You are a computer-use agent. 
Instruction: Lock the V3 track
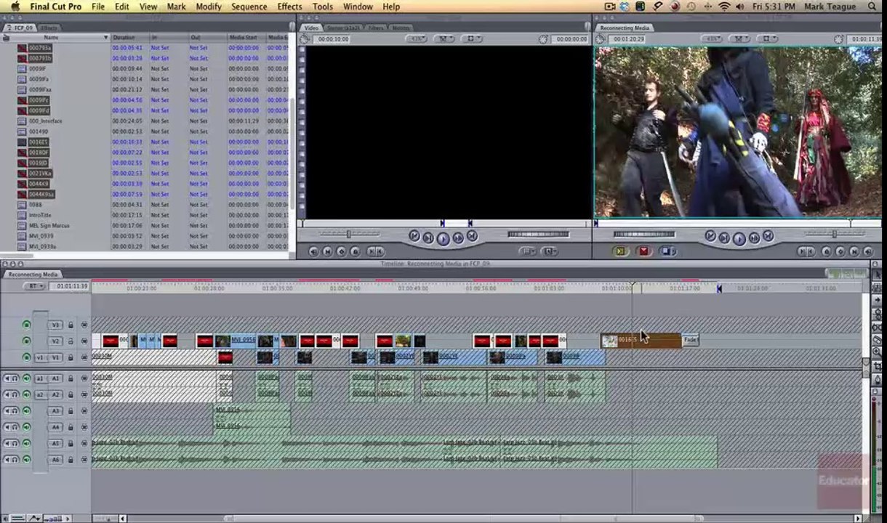(71, 325)
